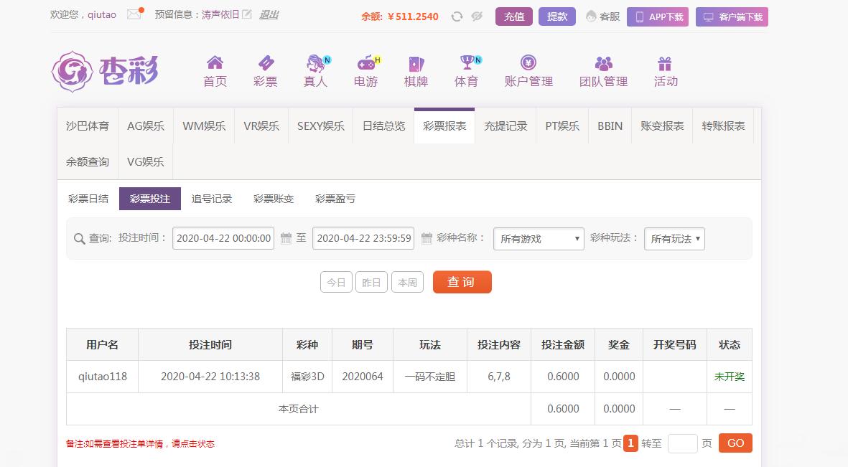Screen dimensions: 848x467
Task: Click the jump-to-page input box
Action: point(683,443)
